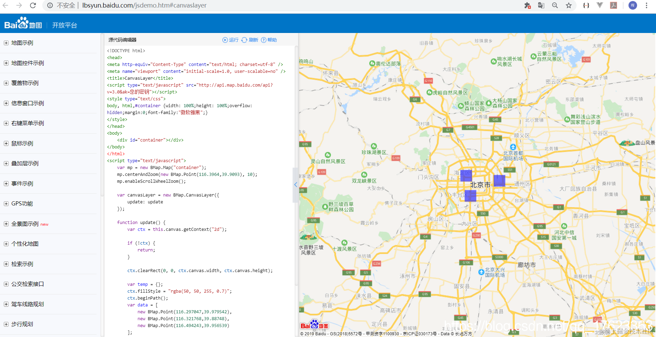Screen dimensions: 656x337
Task: Click the 虎峪自然风景区 marker
Action: coord(429,92)
